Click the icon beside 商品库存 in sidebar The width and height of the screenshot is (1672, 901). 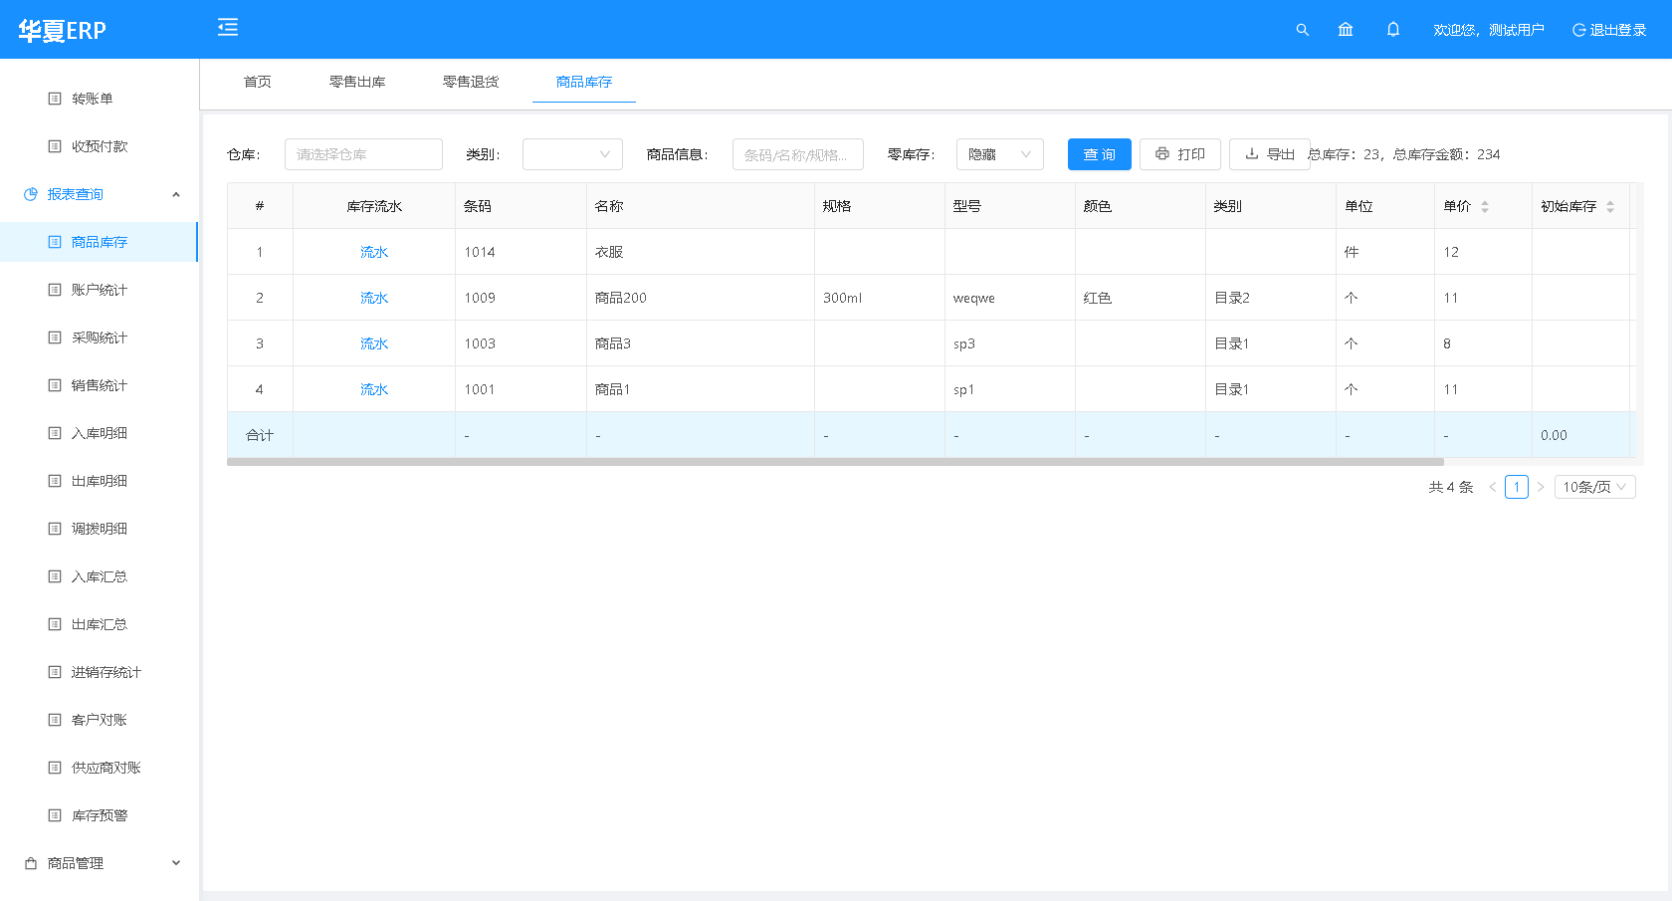pyautogui.click(x=55, y=242)
